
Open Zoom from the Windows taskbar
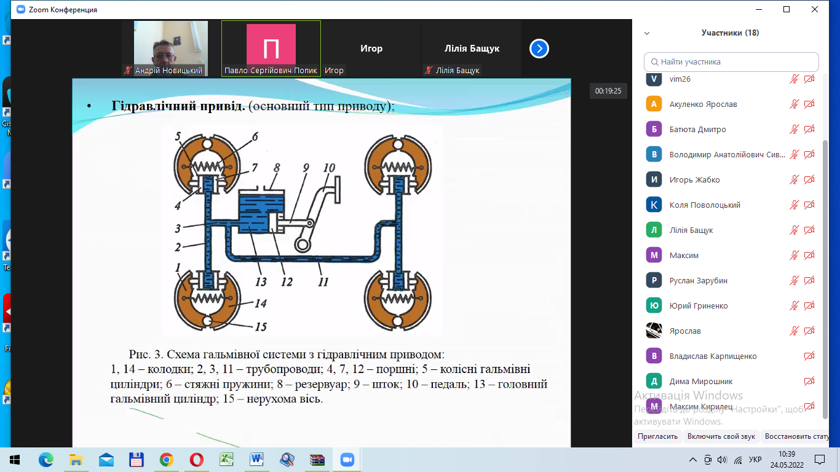[x=347, y=460]
